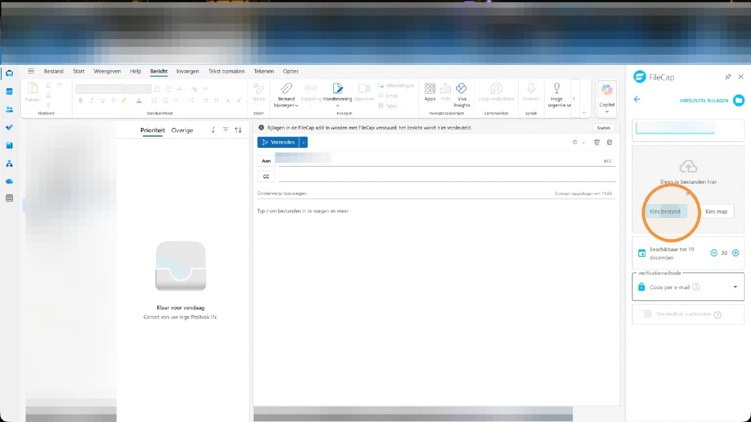Discard the draft with the trash icon
This screenshot has height=422, width=751.
[597, 142]
